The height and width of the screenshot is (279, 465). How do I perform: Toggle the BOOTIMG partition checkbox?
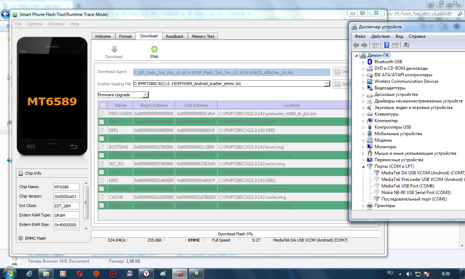pos(101,147)
